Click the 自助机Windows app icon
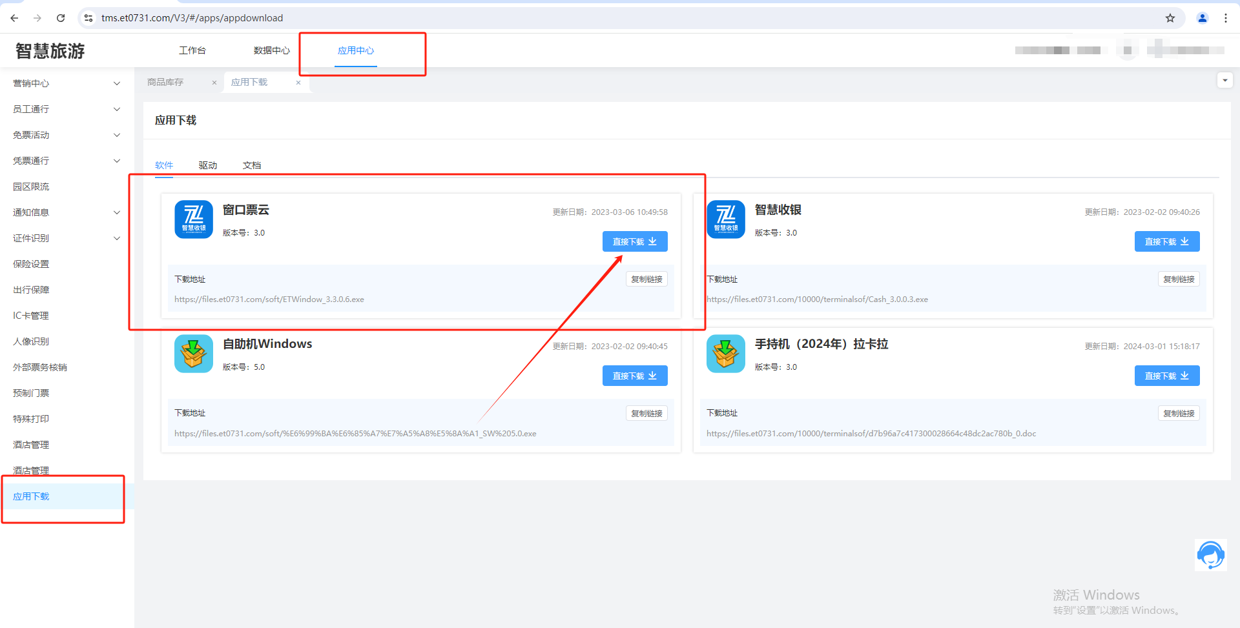Screen dimensions: 1240x628 [x=193, y=354]
